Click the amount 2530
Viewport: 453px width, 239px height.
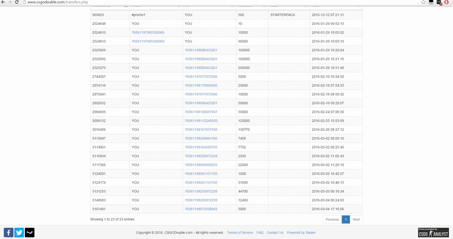(242, 156)
